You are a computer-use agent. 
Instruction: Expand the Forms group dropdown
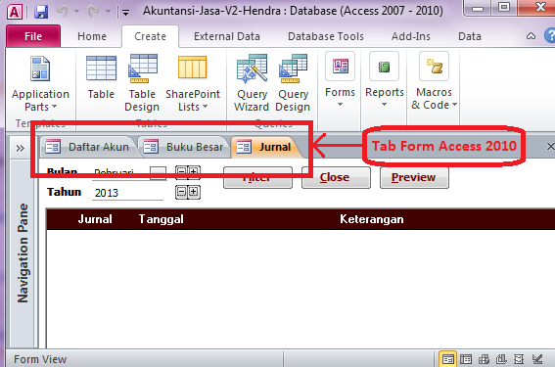pos(340,80)
